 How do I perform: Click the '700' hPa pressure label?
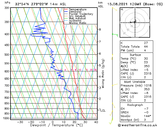[7, 85]
